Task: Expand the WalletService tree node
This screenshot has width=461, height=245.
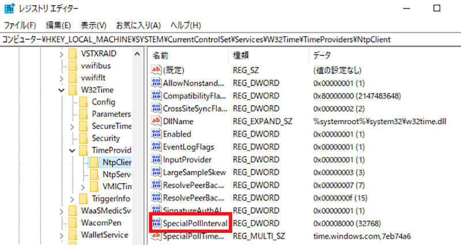Action: [x=61, y=235]
